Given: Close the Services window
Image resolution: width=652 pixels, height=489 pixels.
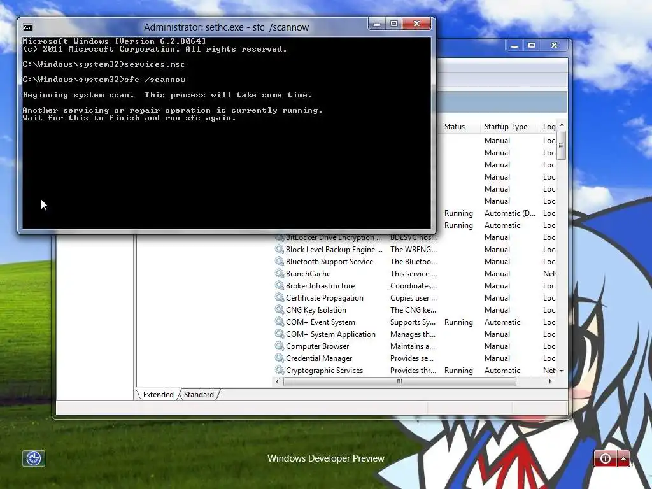Looking at the screenshot, I should [555, 46].
